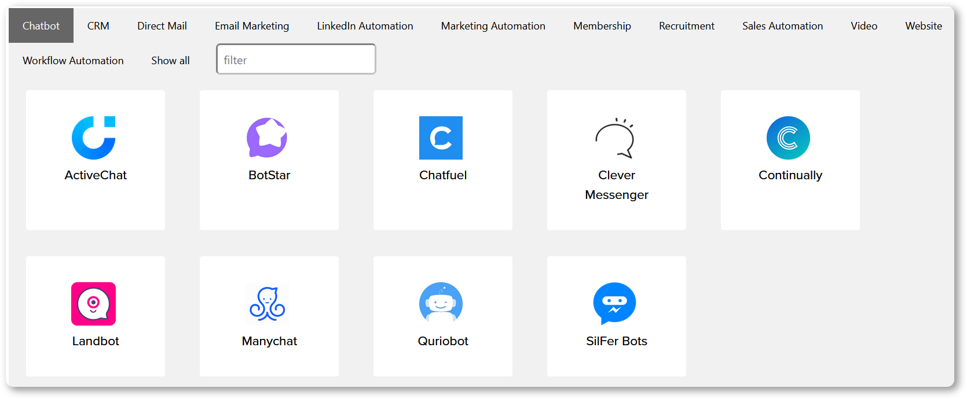Viewport: 967px width, 399px height.
Task: Click the Chatfuel name label
Action: click(443, 175)
